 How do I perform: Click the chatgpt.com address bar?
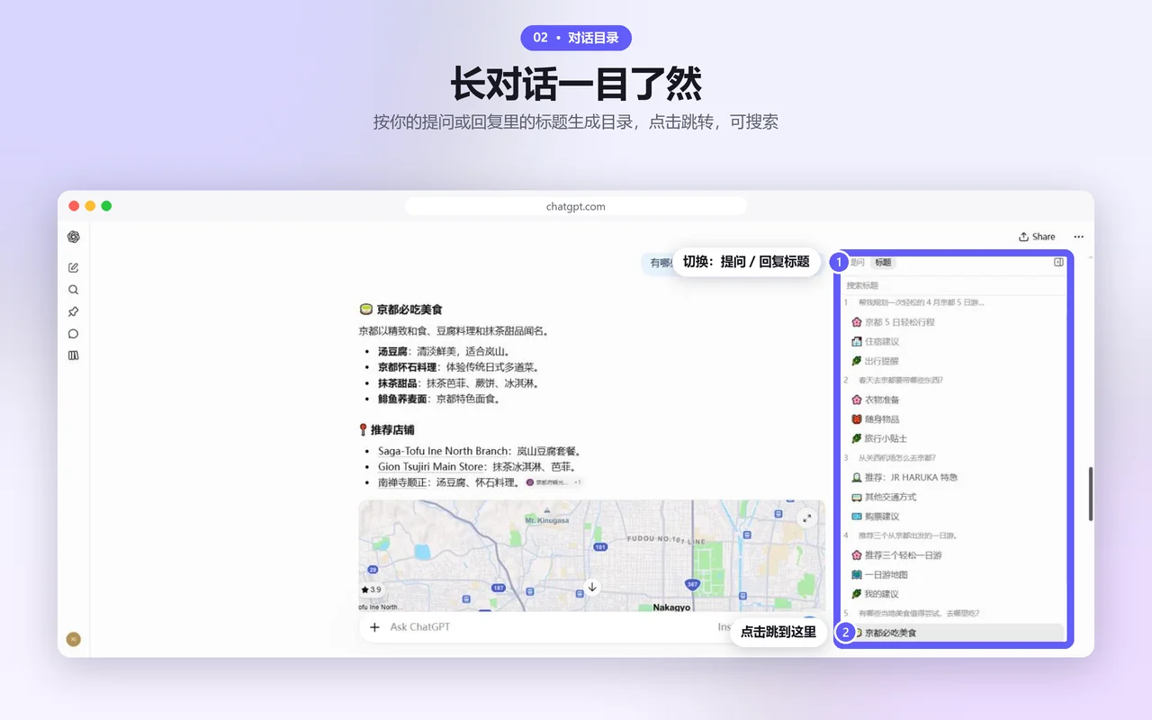[x=576, y=206]
